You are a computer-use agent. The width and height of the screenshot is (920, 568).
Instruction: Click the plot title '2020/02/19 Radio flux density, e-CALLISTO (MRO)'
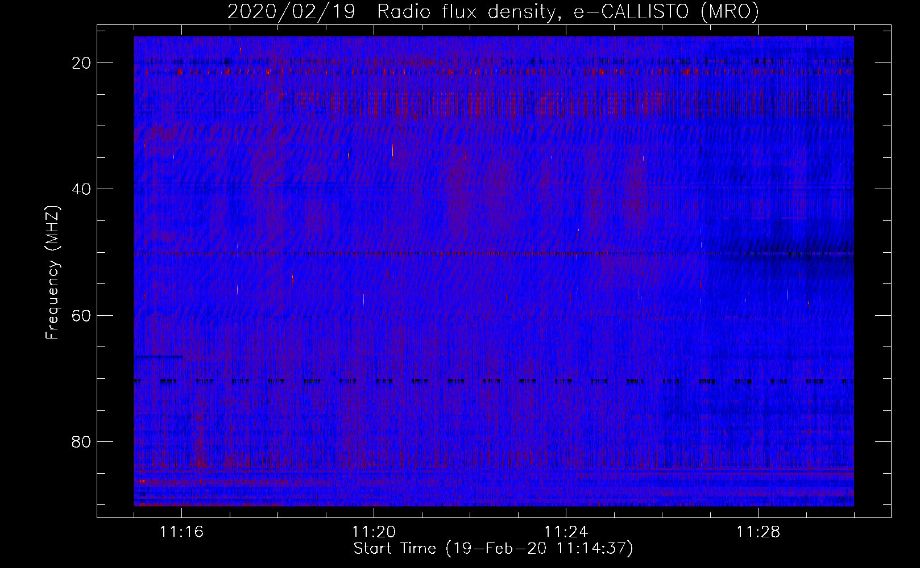point(493,11)
